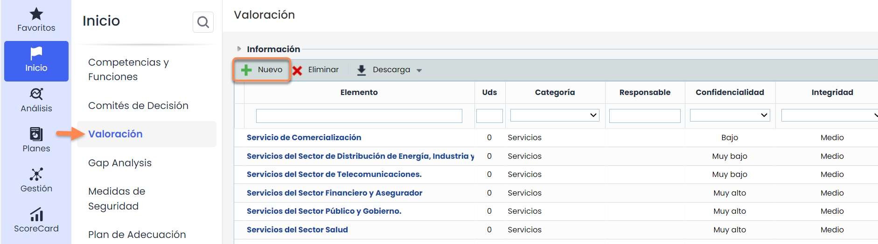
Task: Open the Confidencialidad filter dropdown
Action: 730,115
